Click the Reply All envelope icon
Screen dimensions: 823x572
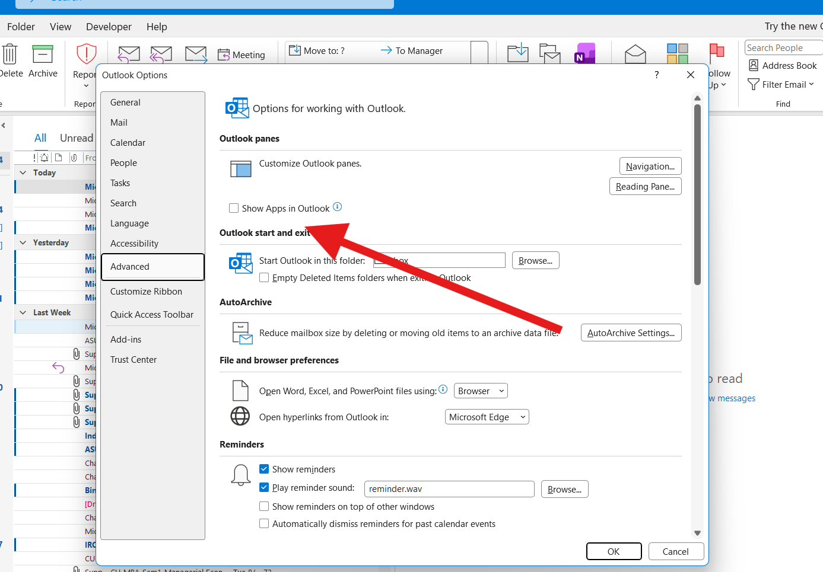(161, 54)
